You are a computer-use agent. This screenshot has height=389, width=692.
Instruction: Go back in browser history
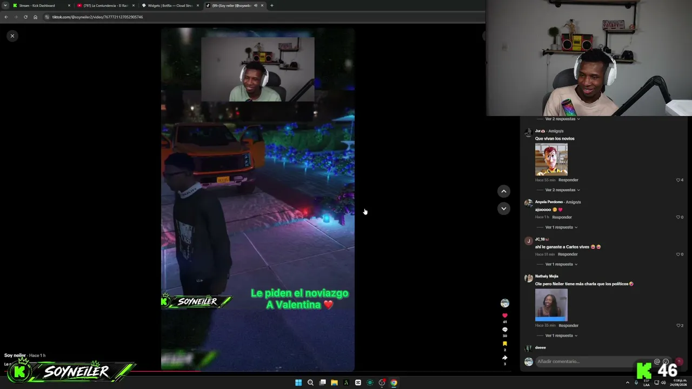pos(6,17)
